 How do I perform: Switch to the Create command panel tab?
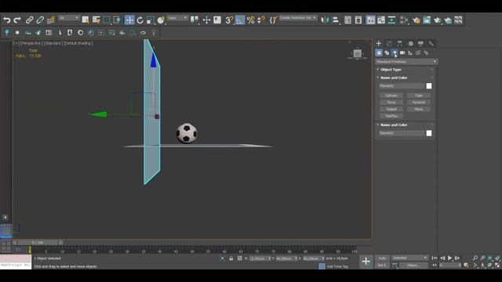tap(379, 44)
